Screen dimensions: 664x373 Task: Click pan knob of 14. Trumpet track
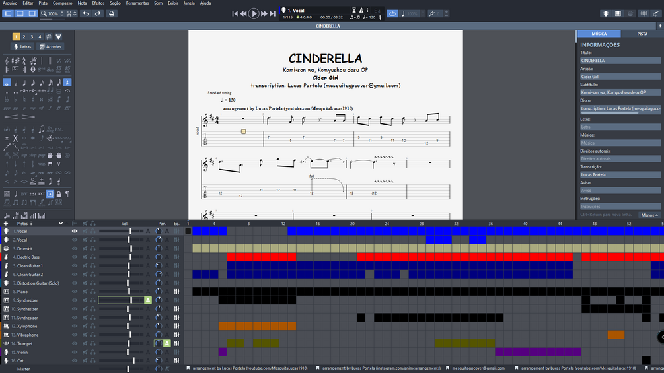(159, 343)
